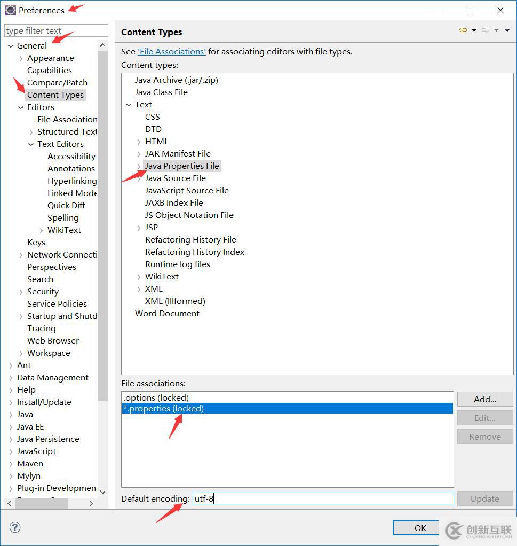The height and width of the screenshot is (546, 517).
Task: Collapse the Editors tree node
Action: click(x=21, y=107)
